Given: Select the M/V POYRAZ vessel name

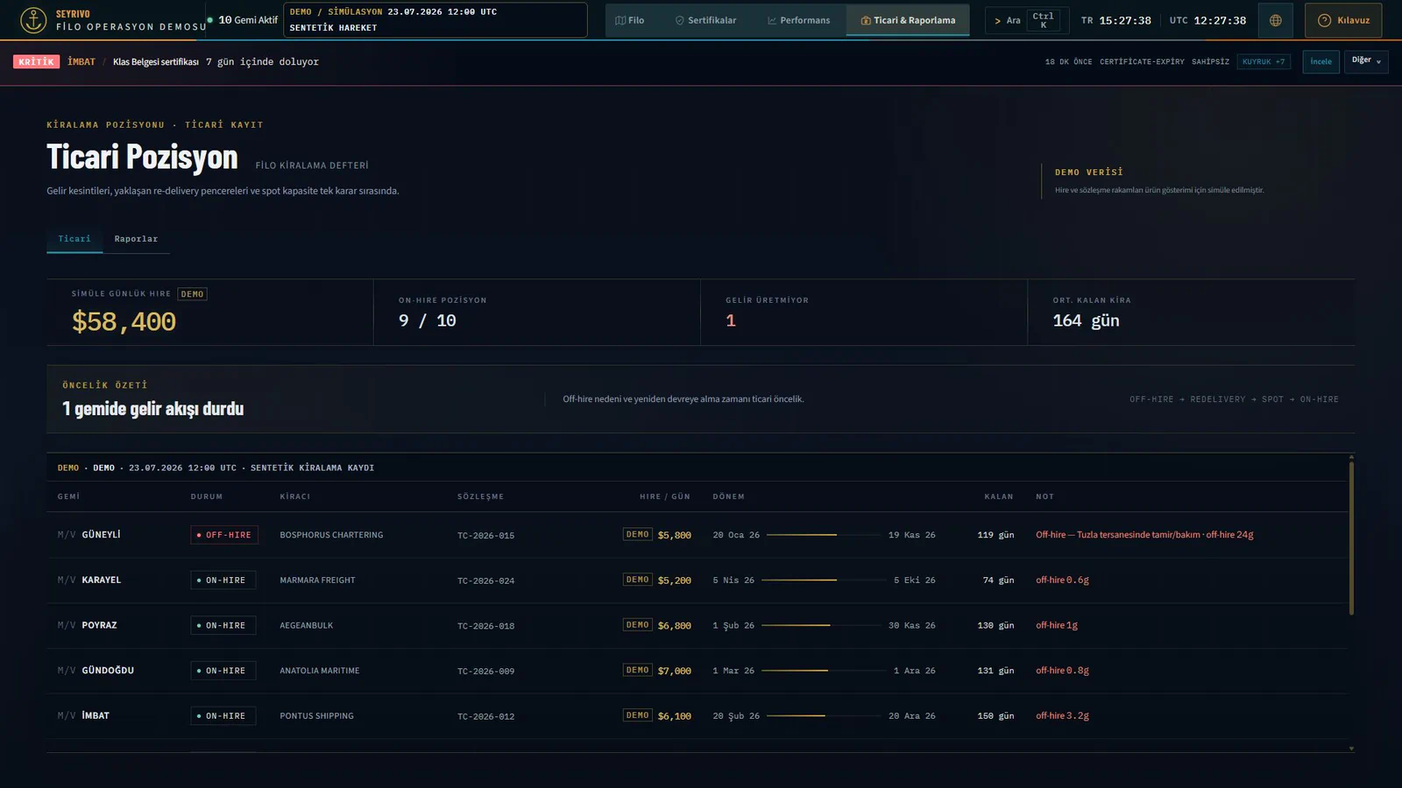Looking at the screenshot, I should pyautogui.click(x=88, y=625).
